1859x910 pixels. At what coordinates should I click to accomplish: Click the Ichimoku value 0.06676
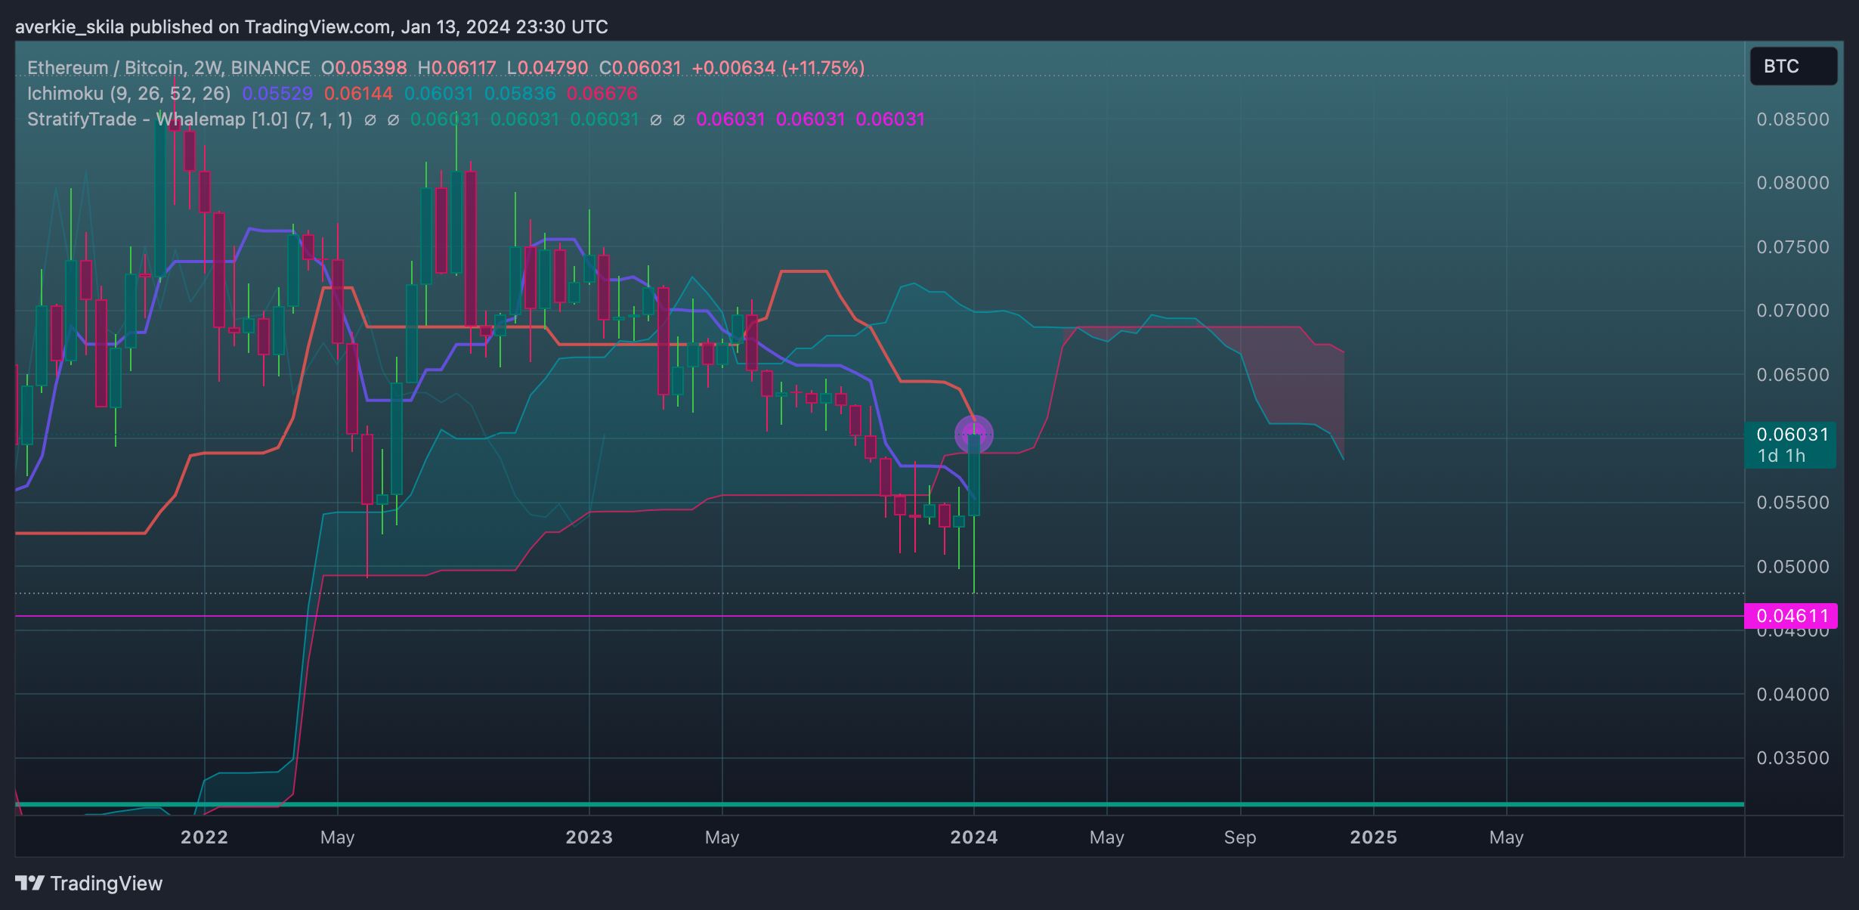(602, 94)
